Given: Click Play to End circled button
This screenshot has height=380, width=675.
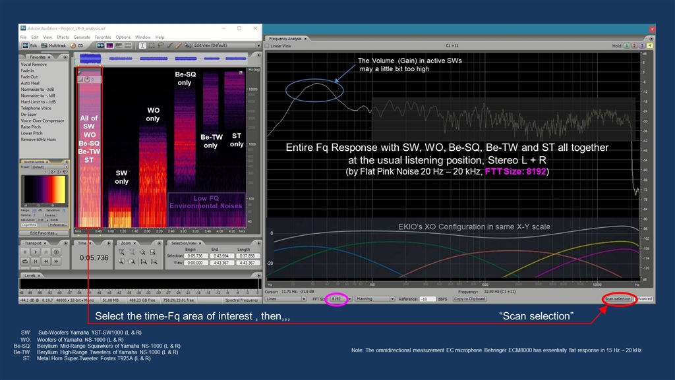Looking at the screenshot, I should point(56,252).
